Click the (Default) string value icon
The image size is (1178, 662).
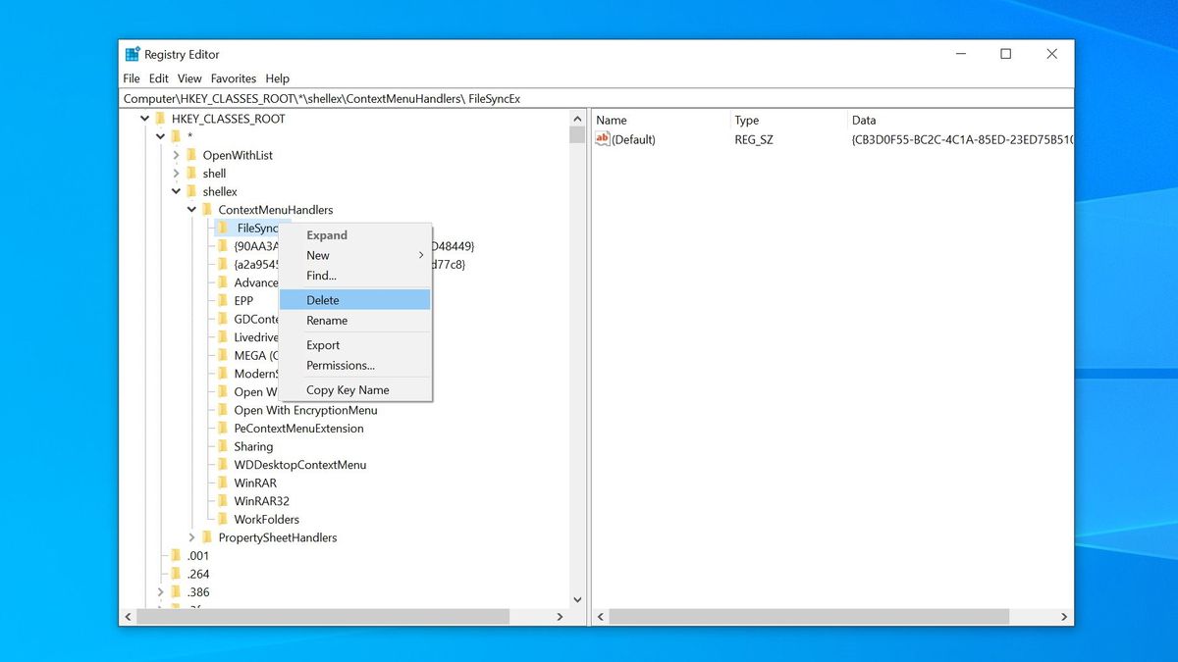(x=603, y=139)
